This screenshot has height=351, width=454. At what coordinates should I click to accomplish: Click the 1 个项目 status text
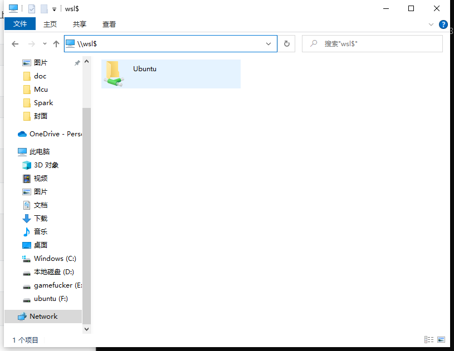tap(25, 340)
